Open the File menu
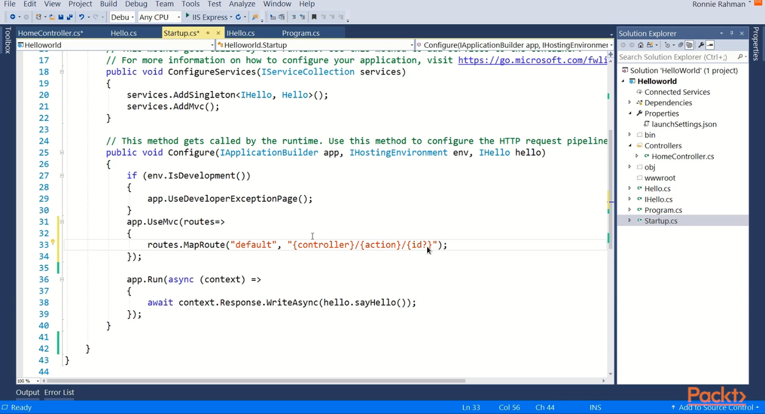 10,4
